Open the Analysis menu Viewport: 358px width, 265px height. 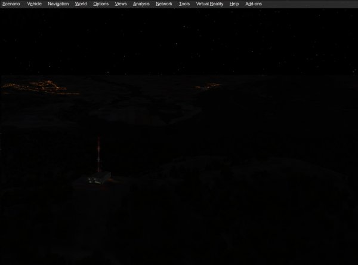141,4
